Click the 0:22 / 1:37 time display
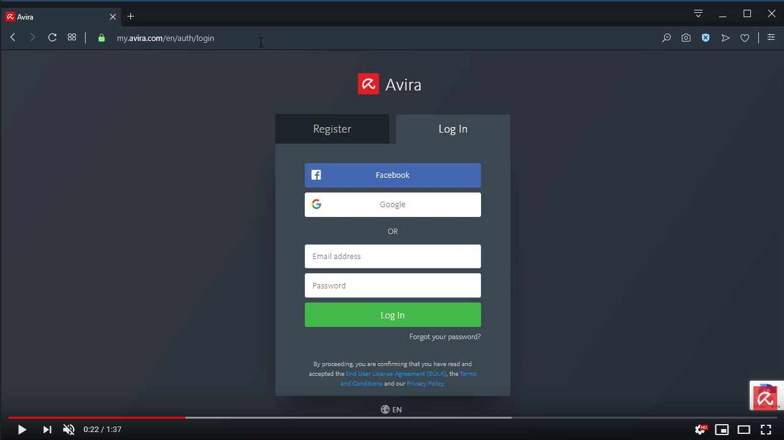784x440 pixels. coord(103,430)
